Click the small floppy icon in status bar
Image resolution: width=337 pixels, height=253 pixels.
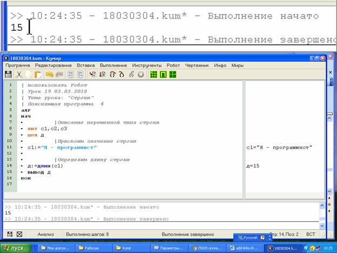click(10, 234)
